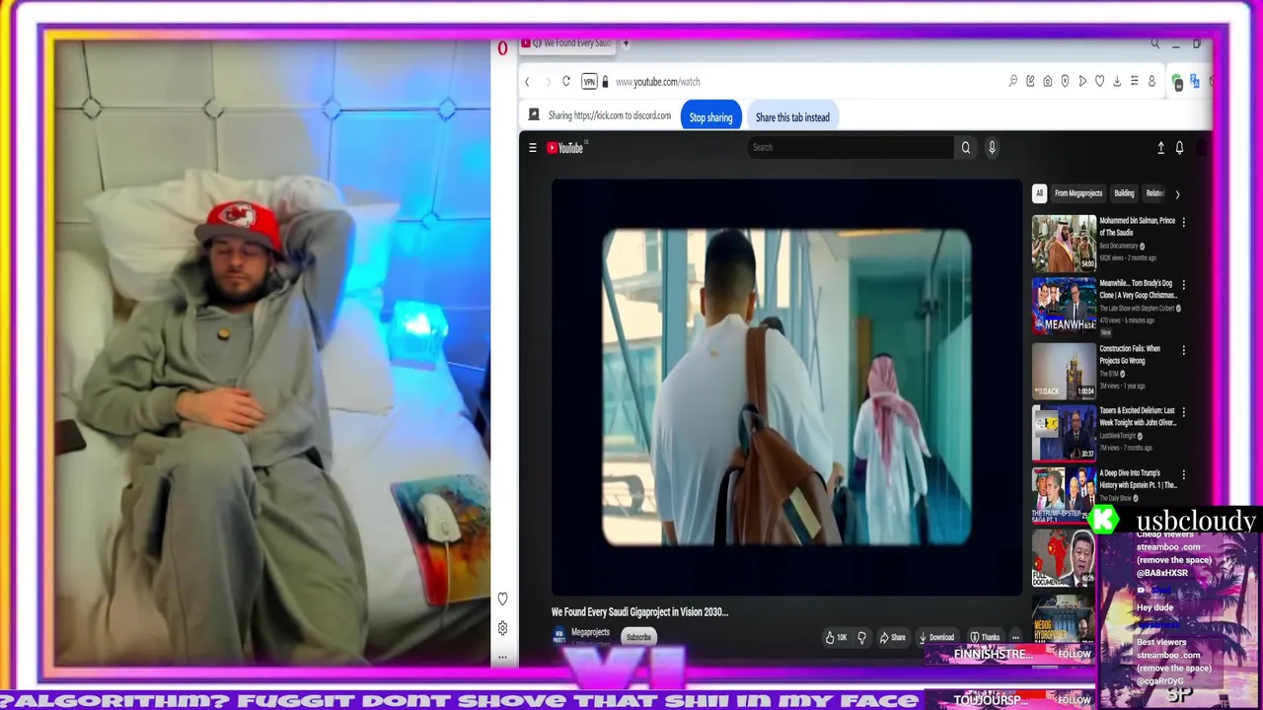Select 'From Megaprojects' filter chip
Viewport: 1263px width, 710px height.
point(1078,193)
